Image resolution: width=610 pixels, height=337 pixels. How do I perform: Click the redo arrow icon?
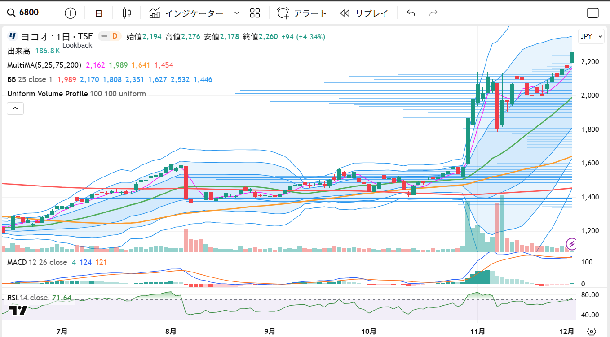click(x=433, y=13)
